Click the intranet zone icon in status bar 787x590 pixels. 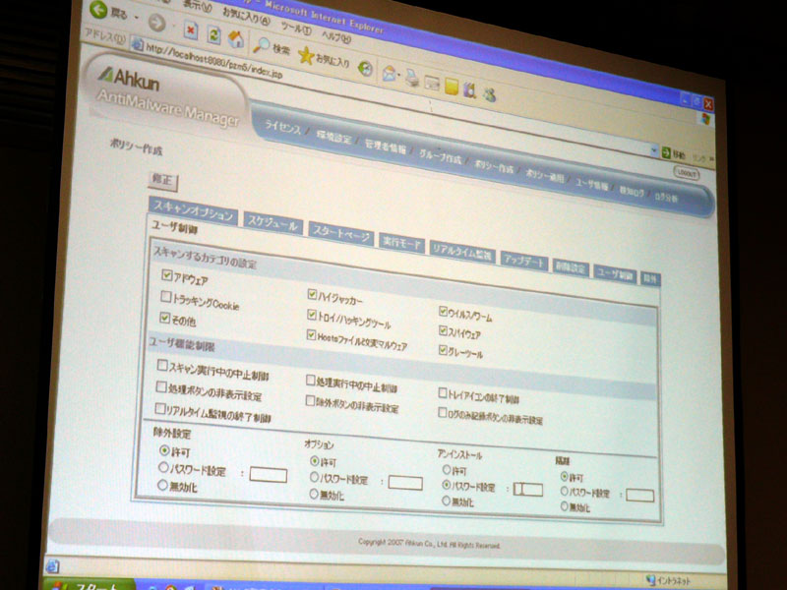[651, 580]
